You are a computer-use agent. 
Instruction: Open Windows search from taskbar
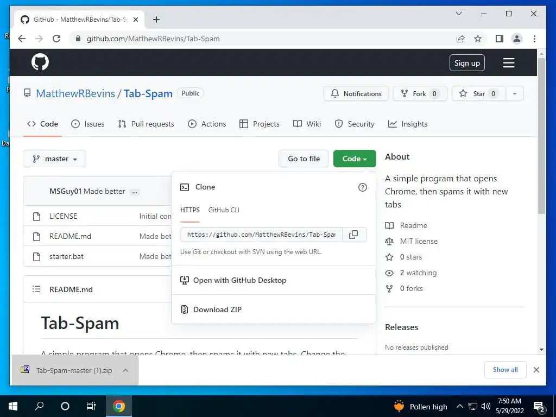point(39,406)
